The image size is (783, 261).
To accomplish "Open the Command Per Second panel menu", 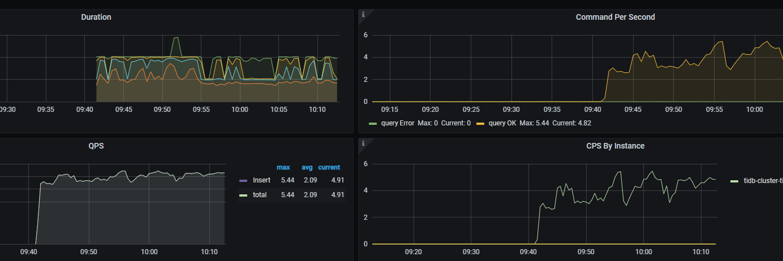I will [x=615, y=17].
